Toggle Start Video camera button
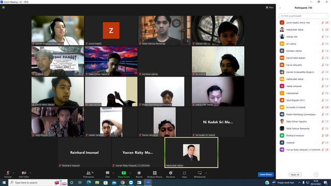The height and width of the screenshot is (186, 331). (x=24, y=174)
